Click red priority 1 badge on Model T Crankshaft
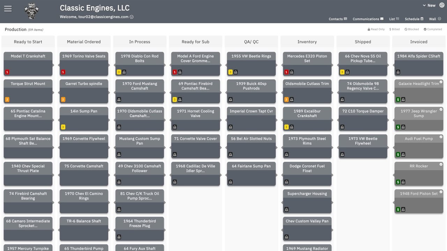This screenshot has height=251, width=447. coord(7,72)
